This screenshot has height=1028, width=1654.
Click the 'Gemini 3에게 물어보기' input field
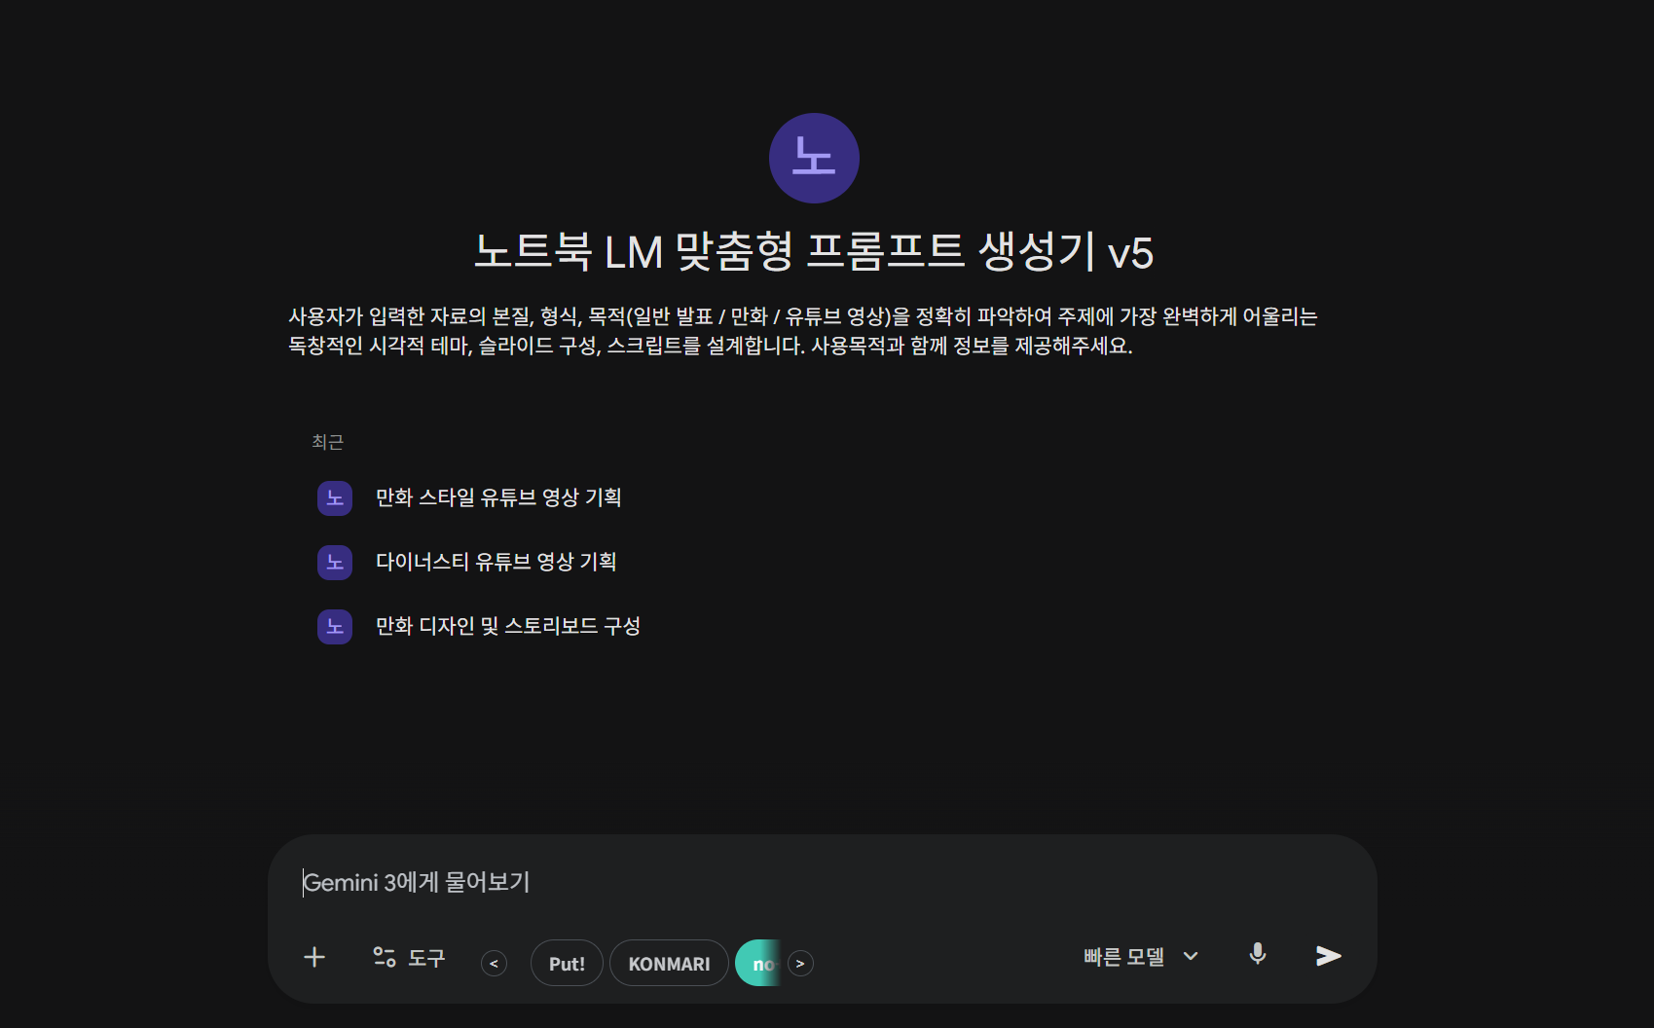681,883
